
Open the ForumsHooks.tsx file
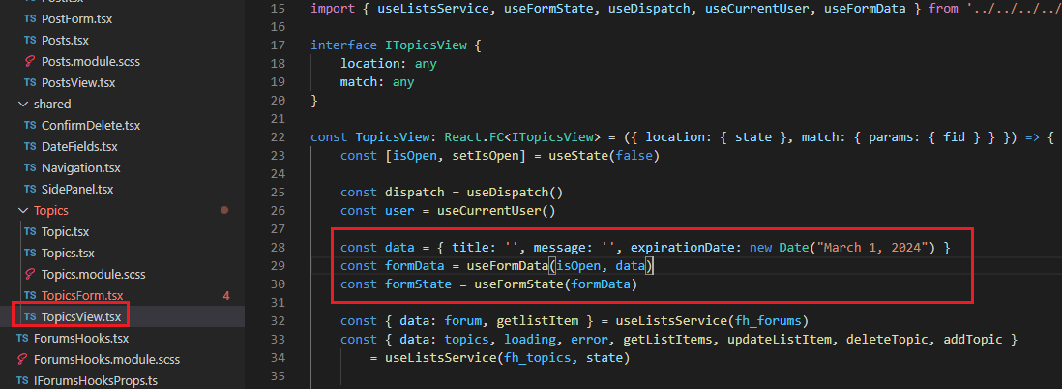point(80,338)
